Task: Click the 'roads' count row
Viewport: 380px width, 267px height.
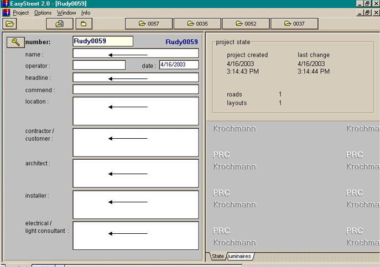Action: click(x=254, y=94)
